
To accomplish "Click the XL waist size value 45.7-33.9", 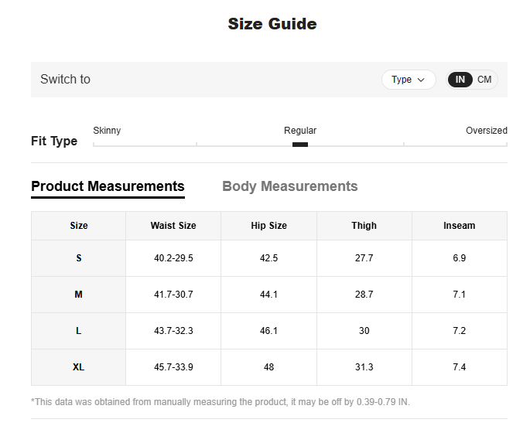I will [173, 367].
